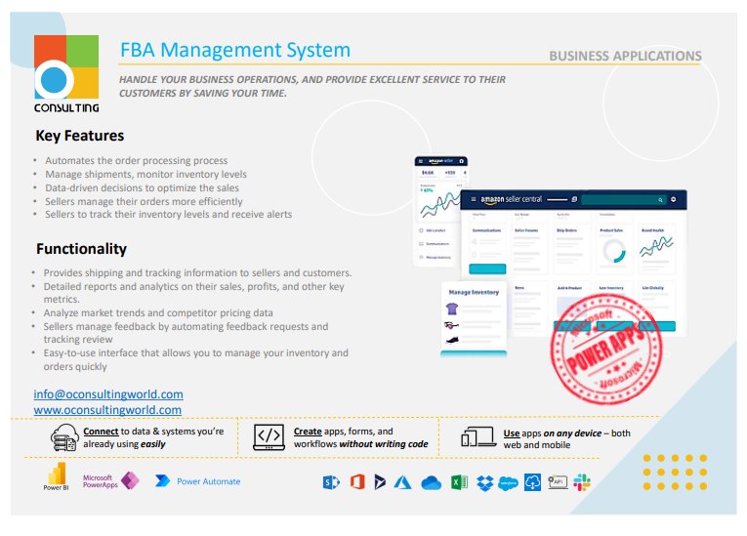The height and width of the screenshot is (536, 747).
Task: Open the Add a Product card
Action: 570,307
